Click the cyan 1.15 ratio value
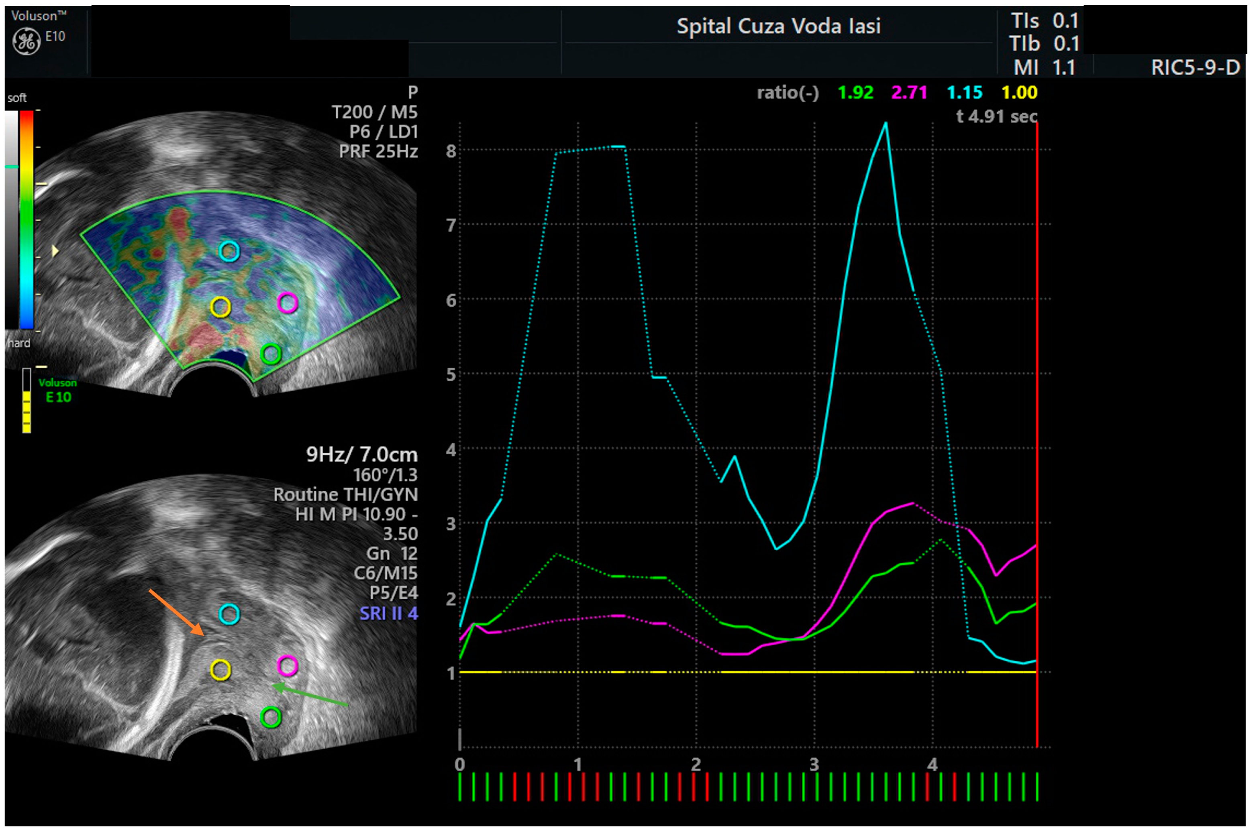The width and height of the screenshot is (1251, 832). click(964, 93)
